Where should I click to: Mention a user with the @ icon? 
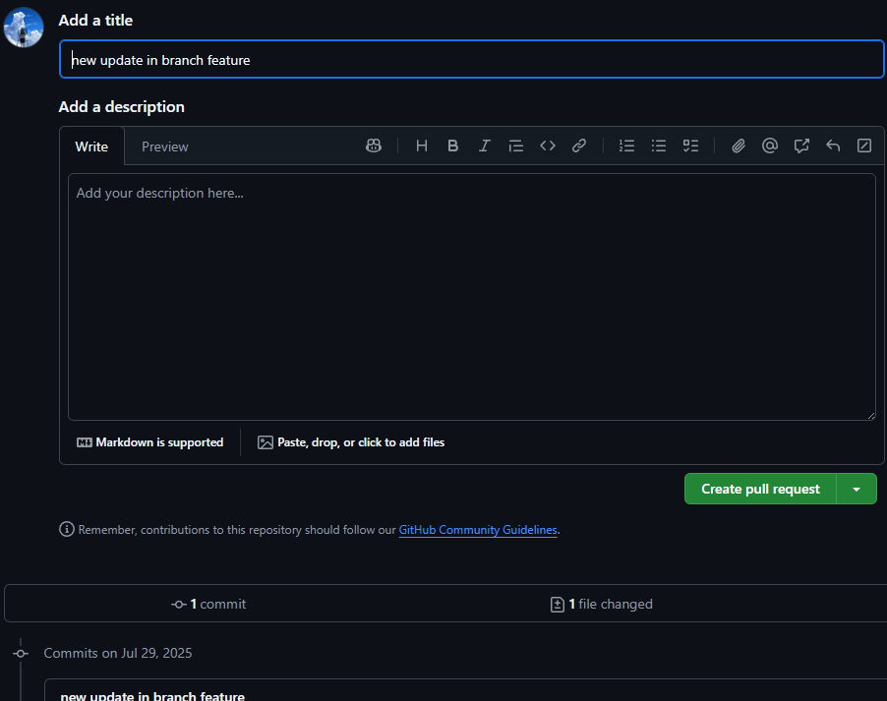pyautogui.click(x=770, y=146)
